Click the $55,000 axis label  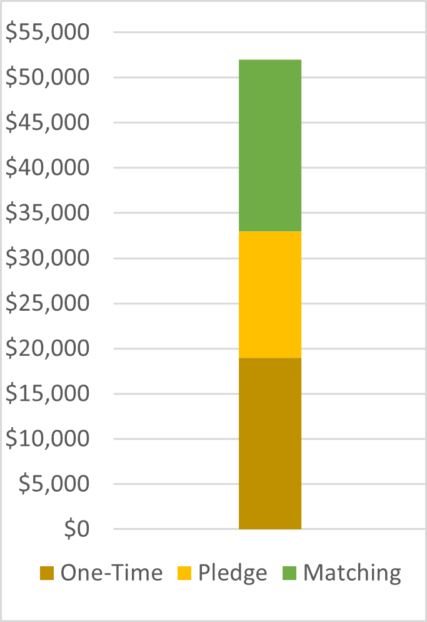(x=48, y=33)
